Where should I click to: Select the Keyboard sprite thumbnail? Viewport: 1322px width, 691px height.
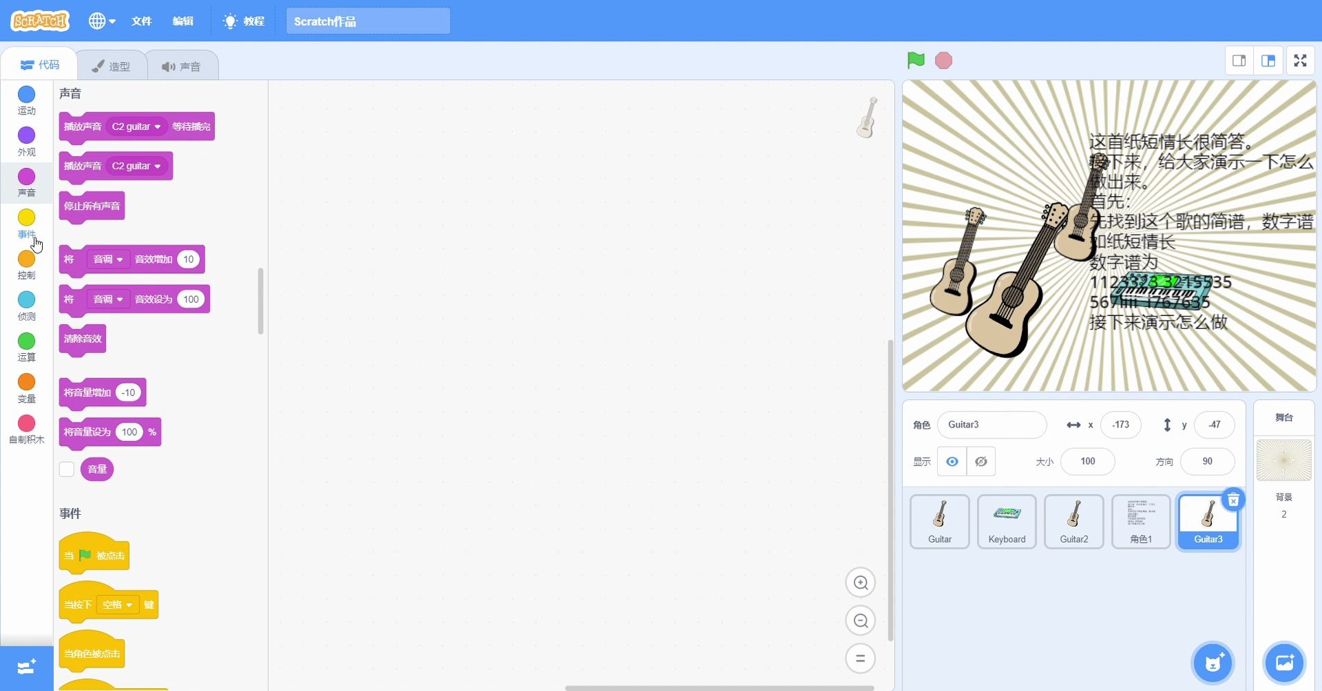(1006, 521)
